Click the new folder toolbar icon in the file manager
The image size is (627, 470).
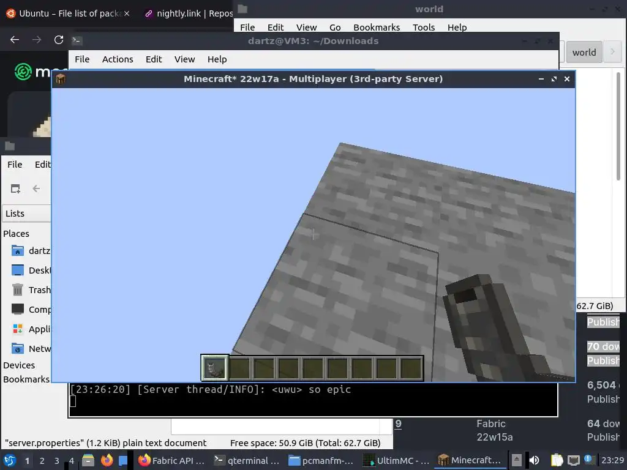click(x=15, y=188)
